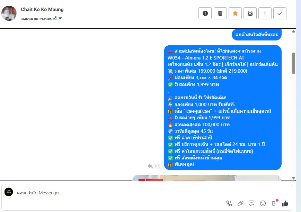301x212 pixels.
Task: Click the line with 3,xxx × 84
Action: click(197, 77)
